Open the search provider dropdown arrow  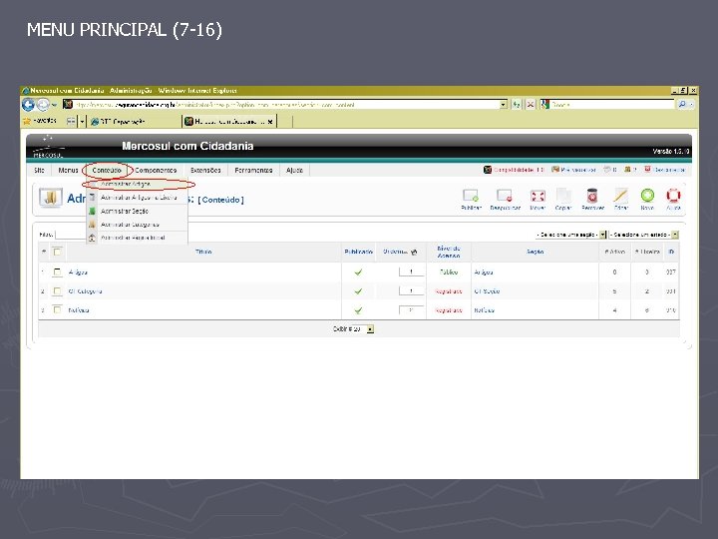point(691,105)
